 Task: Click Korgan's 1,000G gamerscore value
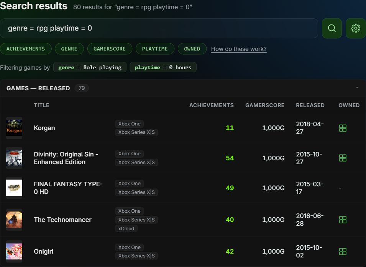click(x=273, y=128)
